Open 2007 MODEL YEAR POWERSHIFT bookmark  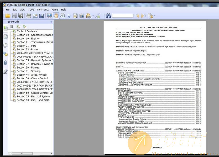pos(35,86)
